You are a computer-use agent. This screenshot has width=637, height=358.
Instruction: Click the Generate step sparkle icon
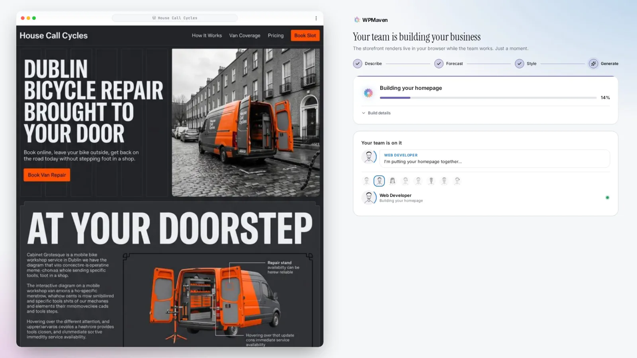[x=593, y=64]
